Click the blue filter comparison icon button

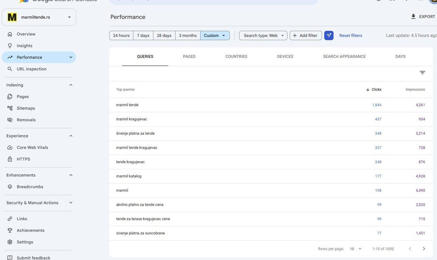coord(329,35)
